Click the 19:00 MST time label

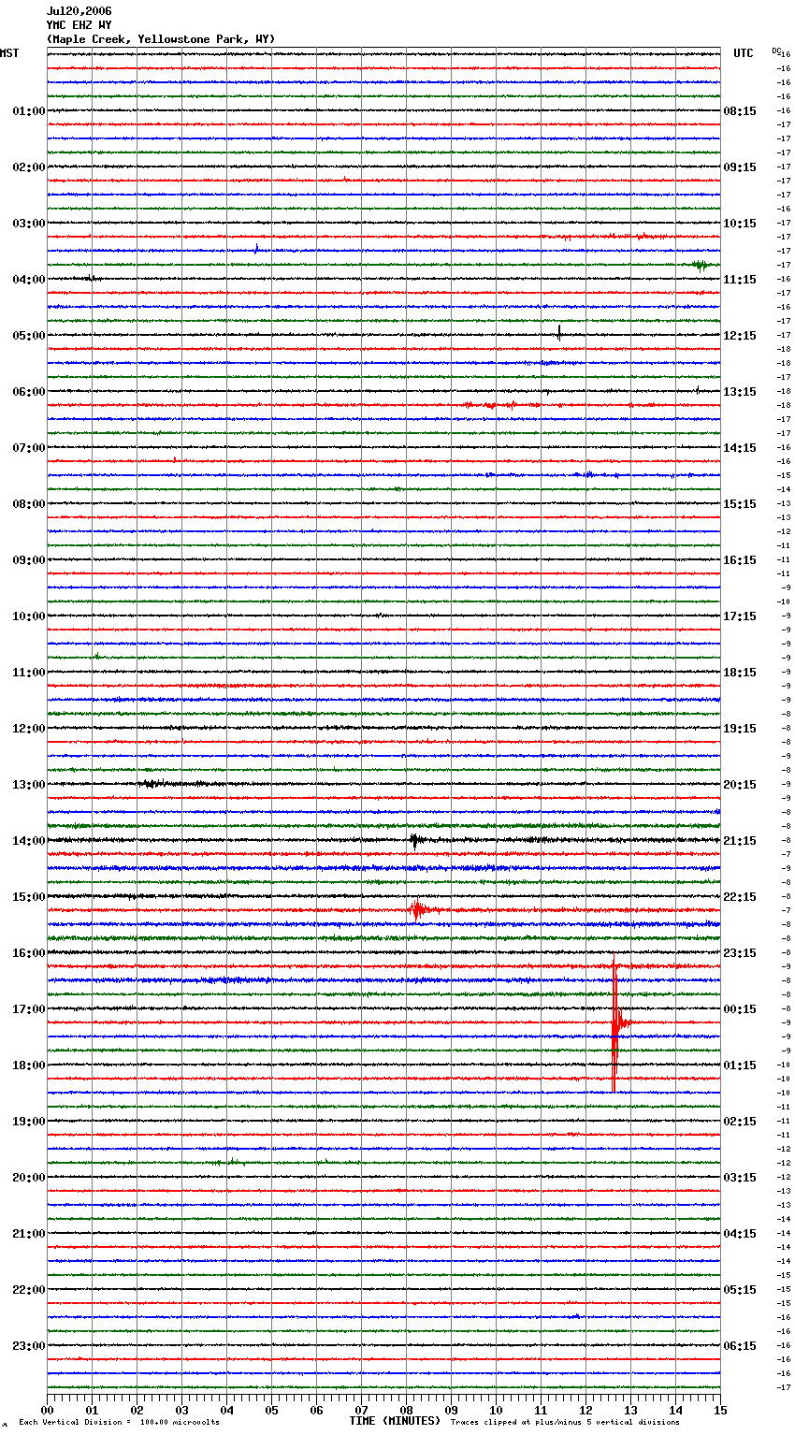pos(29,1122)
